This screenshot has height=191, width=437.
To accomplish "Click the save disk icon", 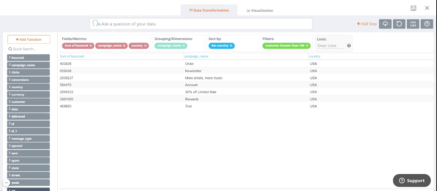I will pyautogui.click(x=413, y=8).
